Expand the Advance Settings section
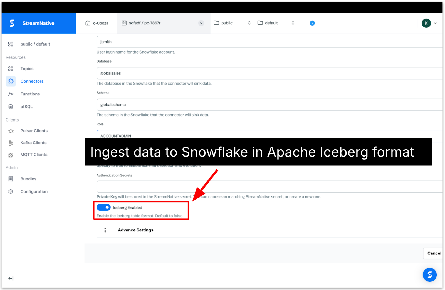Image resolution: width=445 pixels, height=290 pixels. click(135, 230)
